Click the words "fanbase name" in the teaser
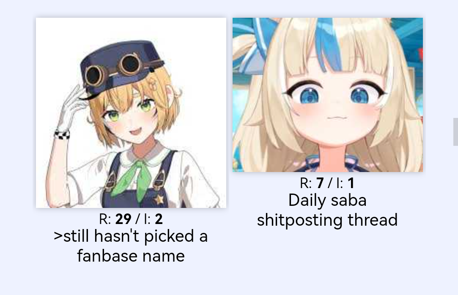458x295 pixels. tap(131, 256)
